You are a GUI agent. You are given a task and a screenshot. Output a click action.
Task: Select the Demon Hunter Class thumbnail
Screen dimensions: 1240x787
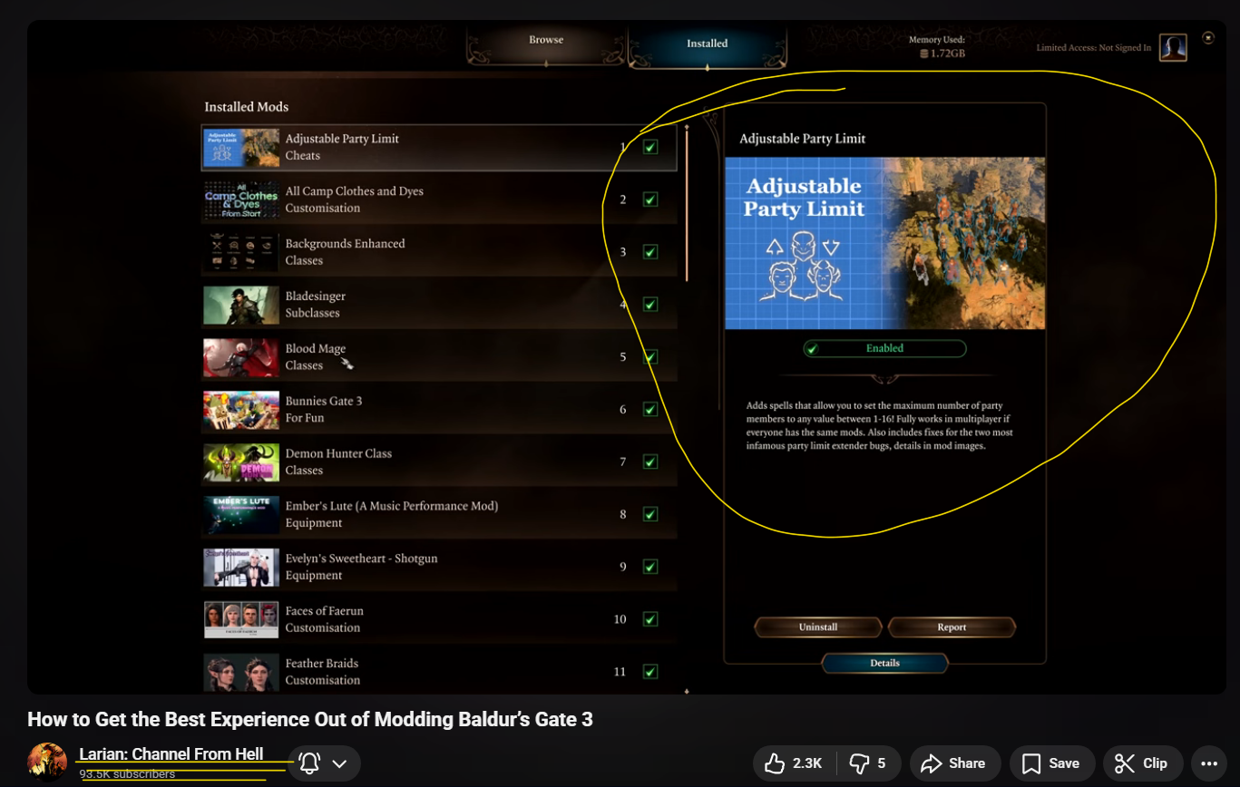[241, 462]
